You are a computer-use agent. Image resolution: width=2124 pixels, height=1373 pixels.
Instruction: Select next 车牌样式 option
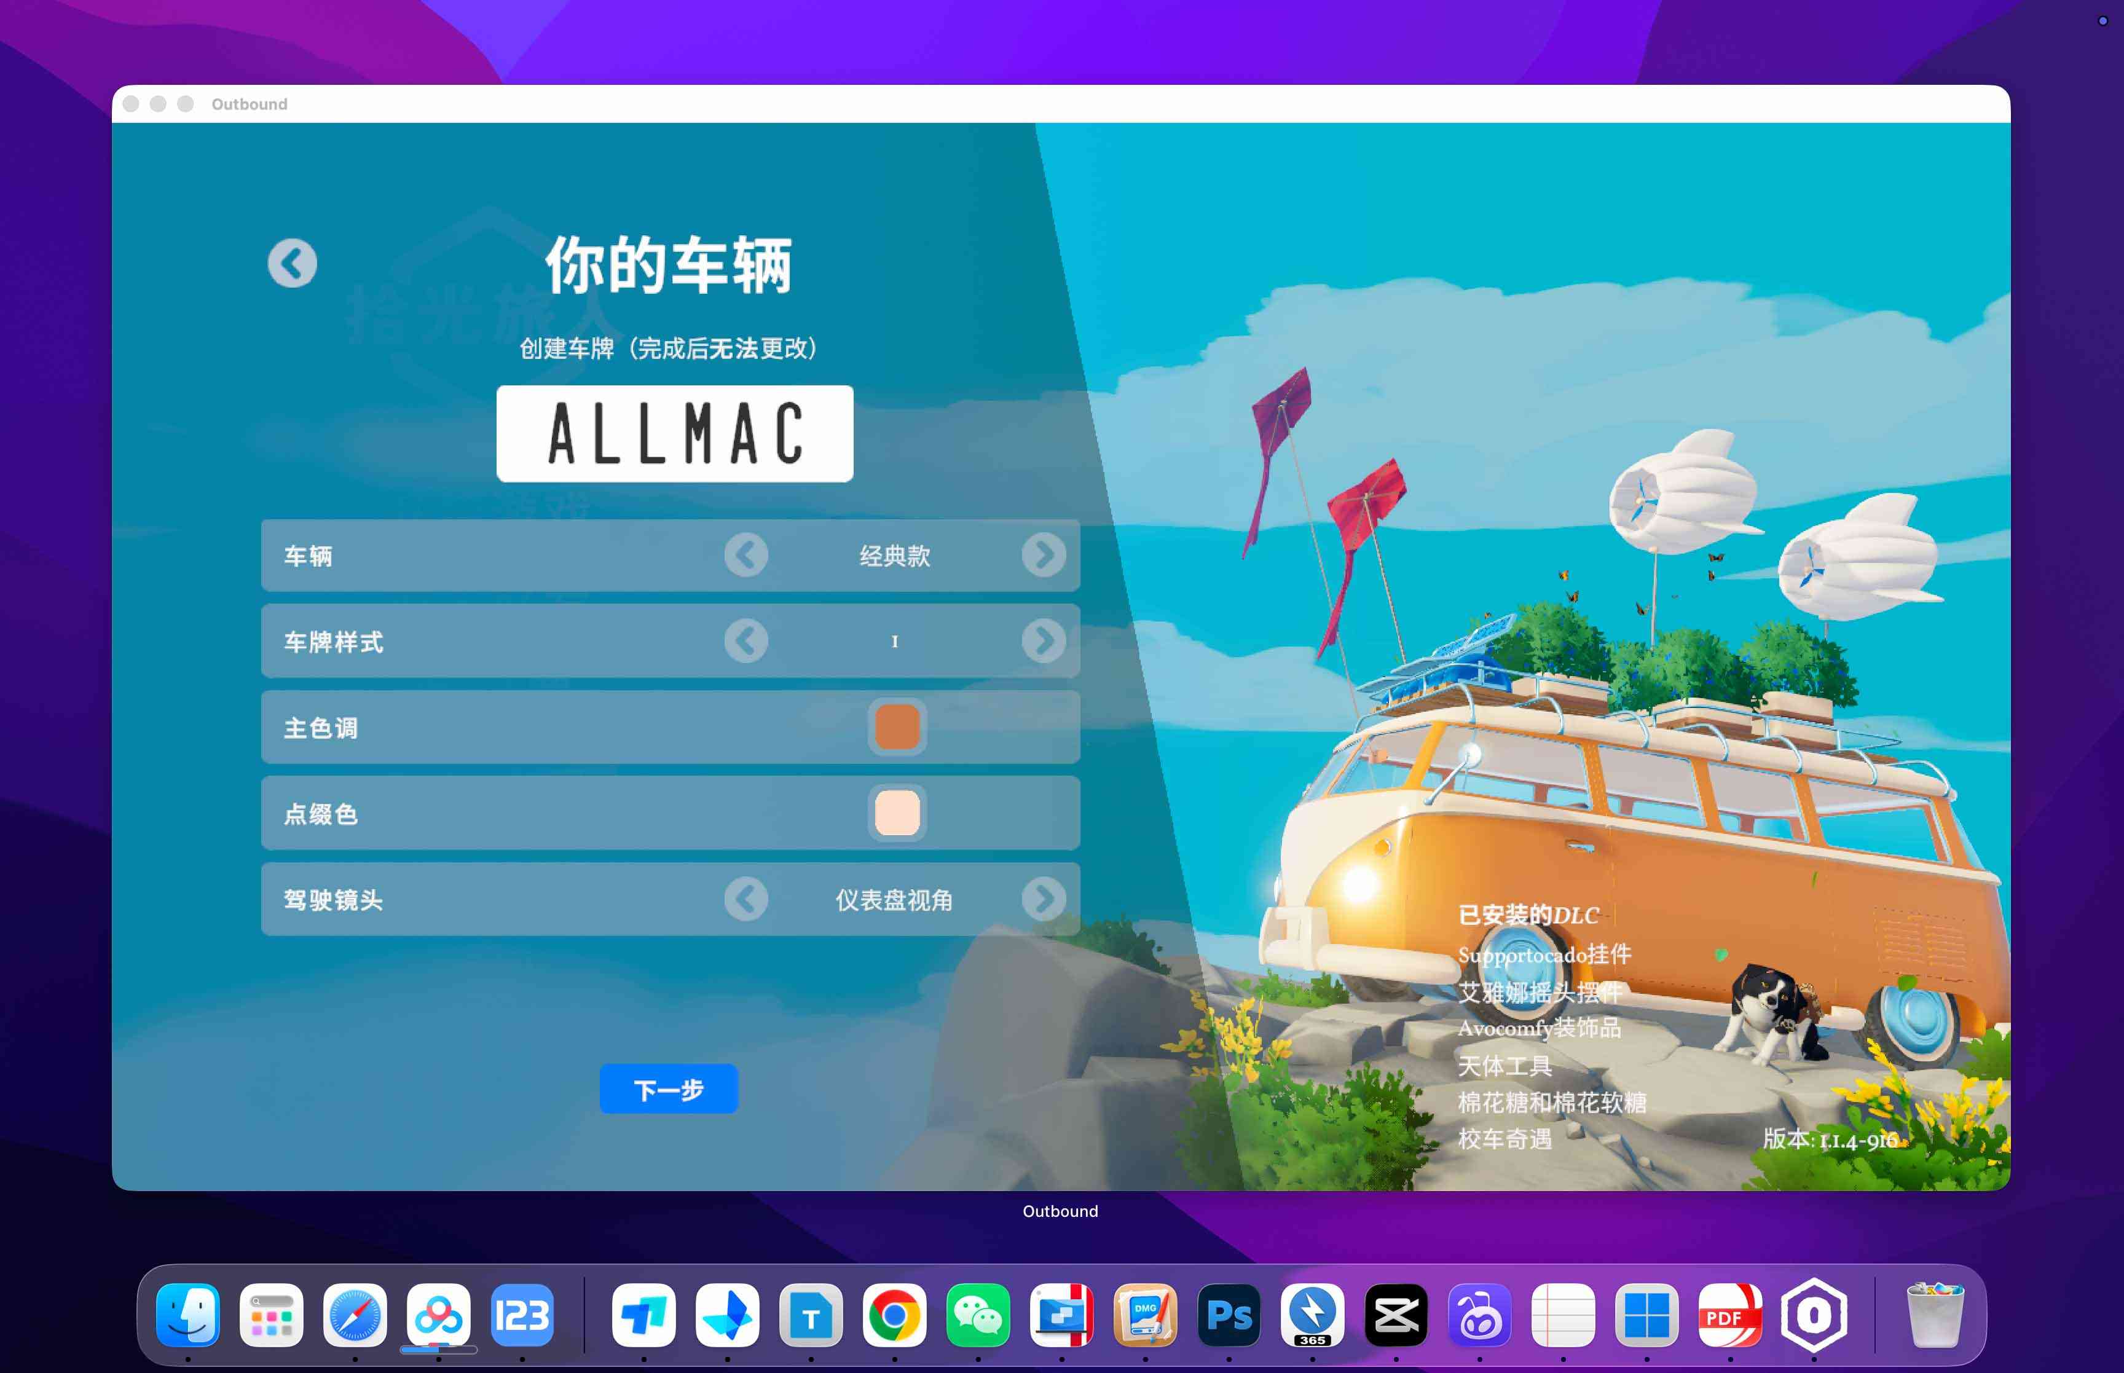[x=1044, y=641]
